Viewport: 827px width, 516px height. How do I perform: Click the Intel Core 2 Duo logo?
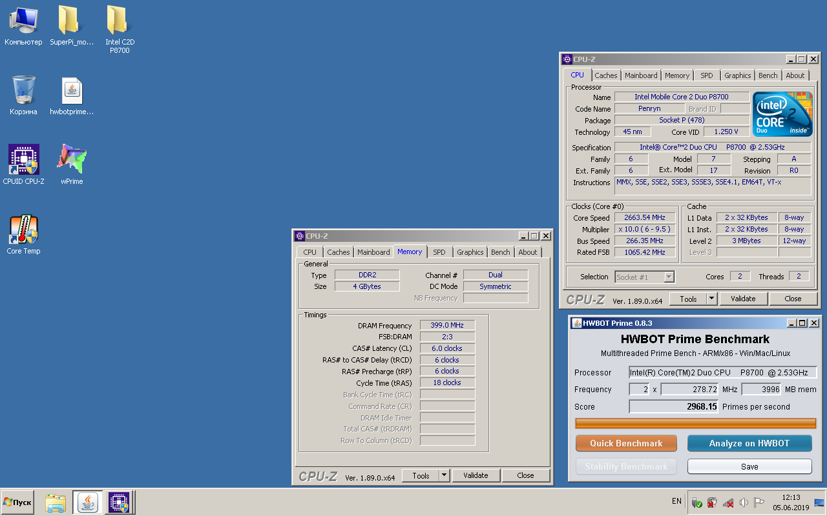(x=782, y=114)
